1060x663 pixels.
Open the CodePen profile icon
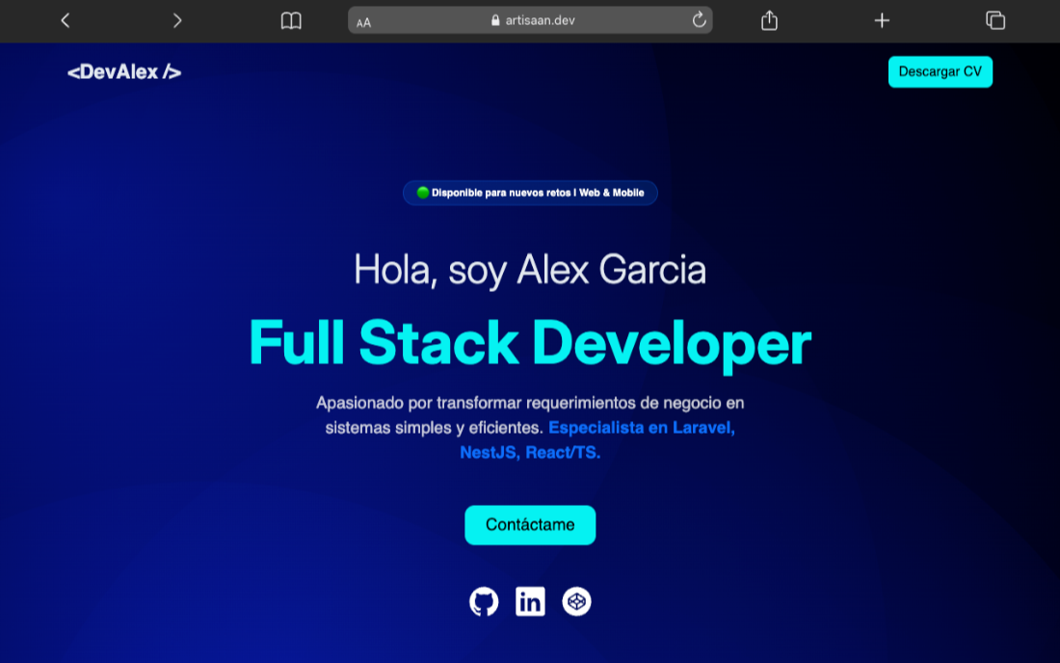click(x=576, y=601)
